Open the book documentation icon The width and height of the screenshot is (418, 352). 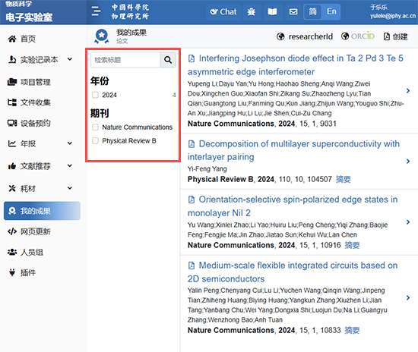pos(272,11)
